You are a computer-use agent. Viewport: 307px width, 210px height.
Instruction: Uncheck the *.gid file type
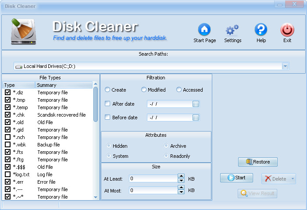7,129
